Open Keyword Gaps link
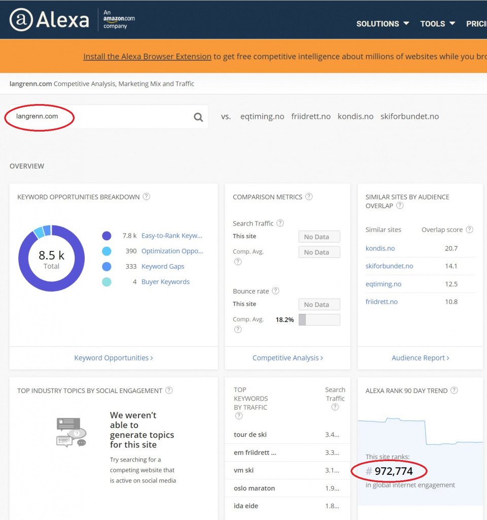Viewport: 487px width, 520px height. point(163,266)
